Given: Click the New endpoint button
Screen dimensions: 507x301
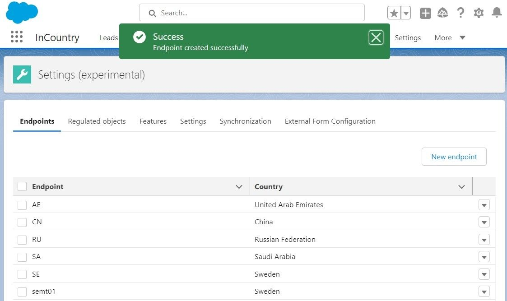Looking at the screenshot, I should tap(454, 157).
